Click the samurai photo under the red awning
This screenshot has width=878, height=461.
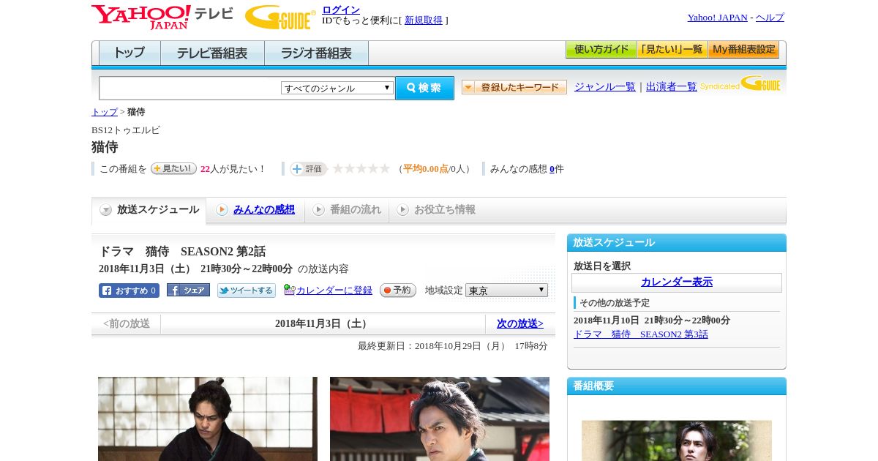point(440,419)
